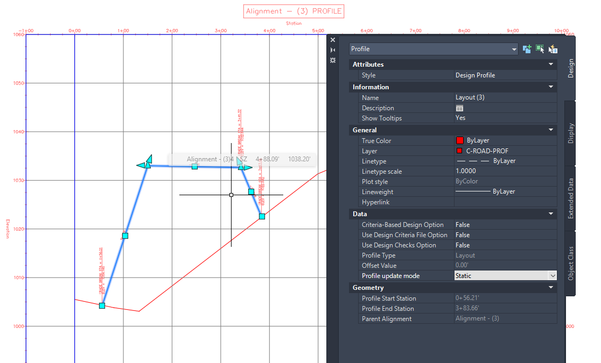This screenshot has width=601, height=363.
Task: Select the pick-object-from-drawing icon
Action: [540, 49]
